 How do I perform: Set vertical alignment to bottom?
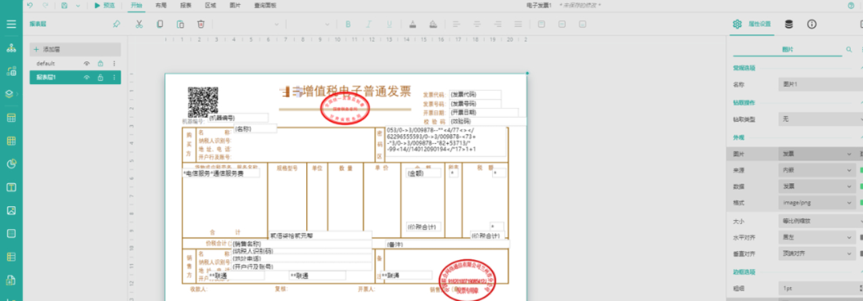[x=583, y=24]
